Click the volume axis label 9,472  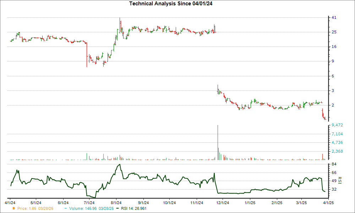[337, 125]
